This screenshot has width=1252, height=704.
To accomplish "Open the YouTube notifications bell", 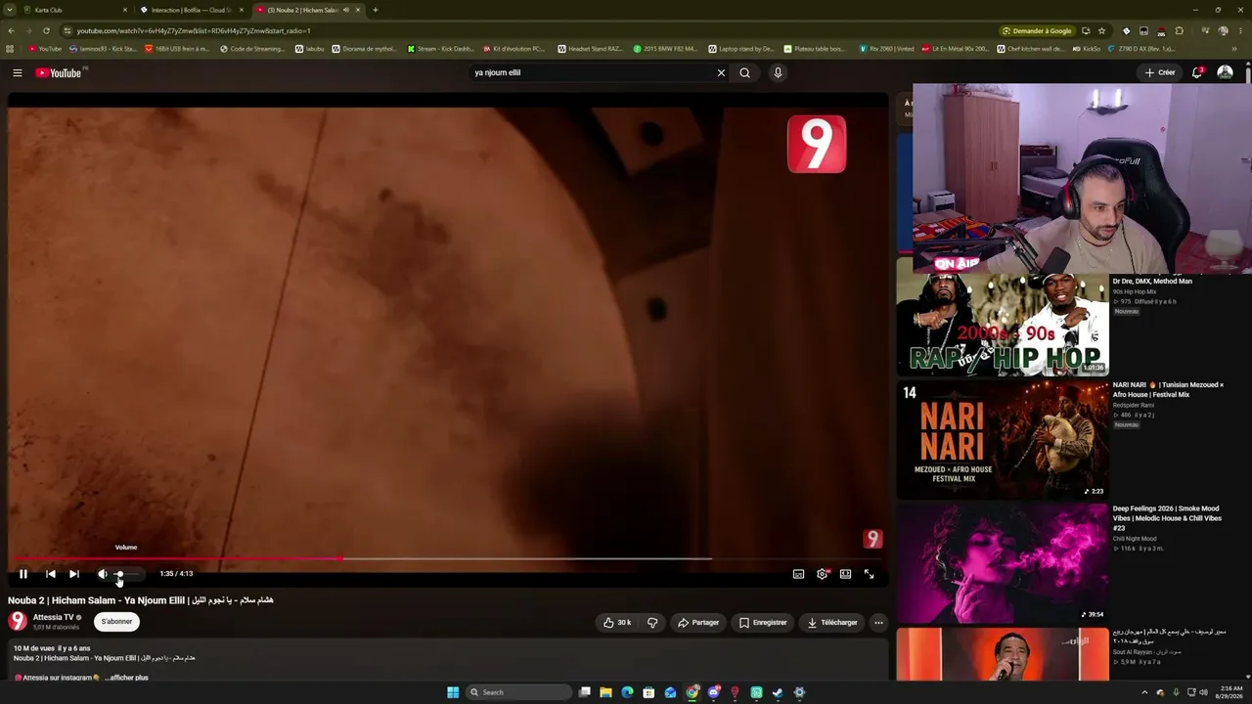I will coord(1197,72).
